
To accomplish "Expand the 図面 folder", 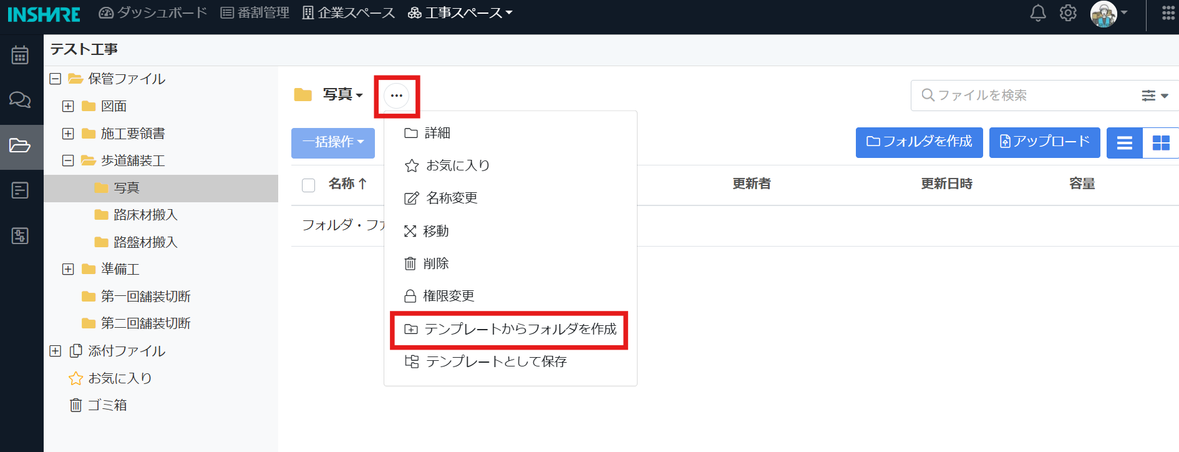I will [68, 106].
